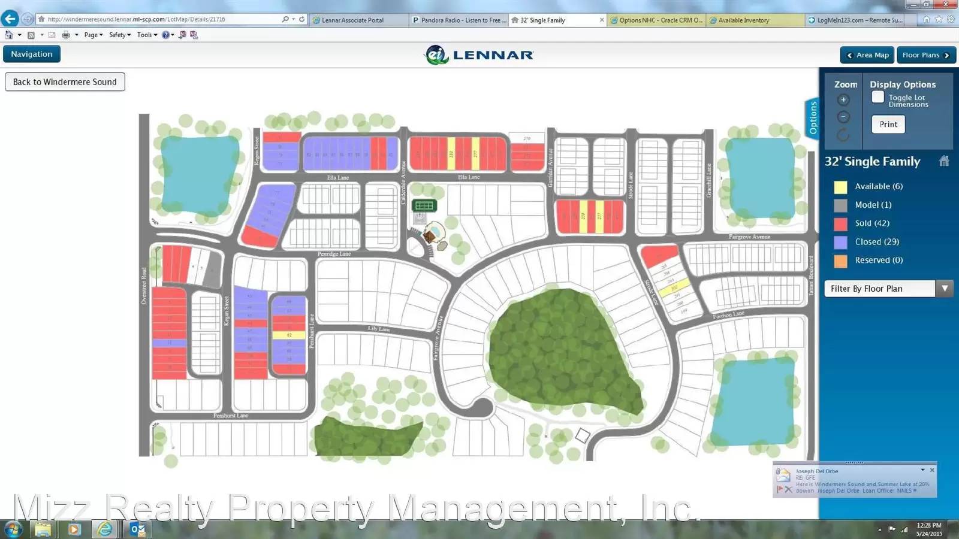This screenshot has width=959, height=539.
Task: Click the browser Forward arrow
Action: tap(27, 19)
